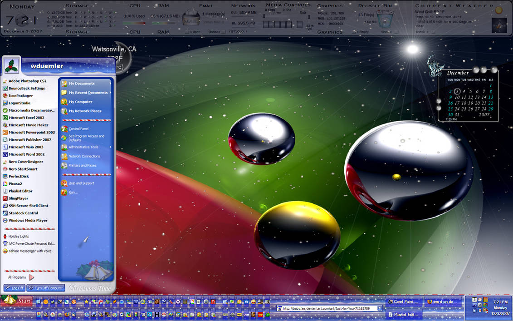Screen dimensions: 513x321
Task: Expand My Documents submenu arrow
Action: 110,84
